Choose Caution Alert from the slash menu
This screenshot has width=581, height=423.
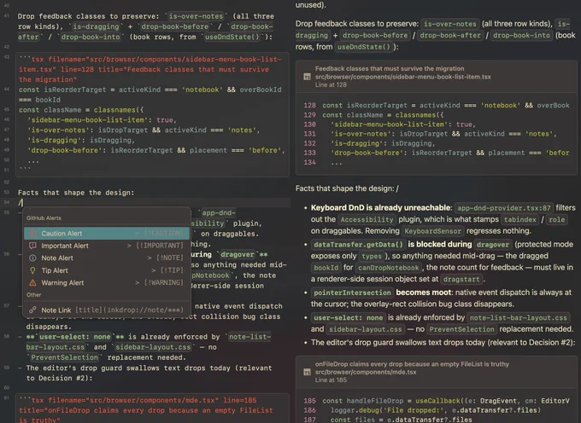point(107,234)
